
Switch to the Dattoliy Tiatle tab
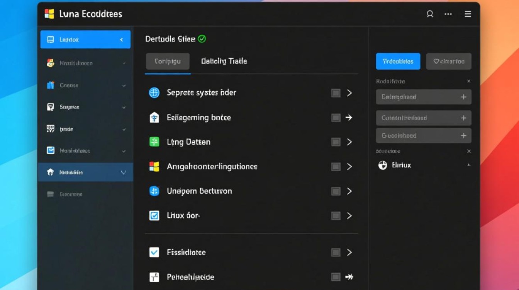(x=224, y=61)
